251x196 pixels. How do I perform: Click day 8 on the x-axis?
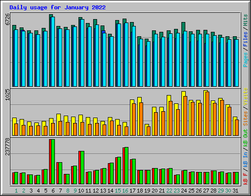[68, 191]
